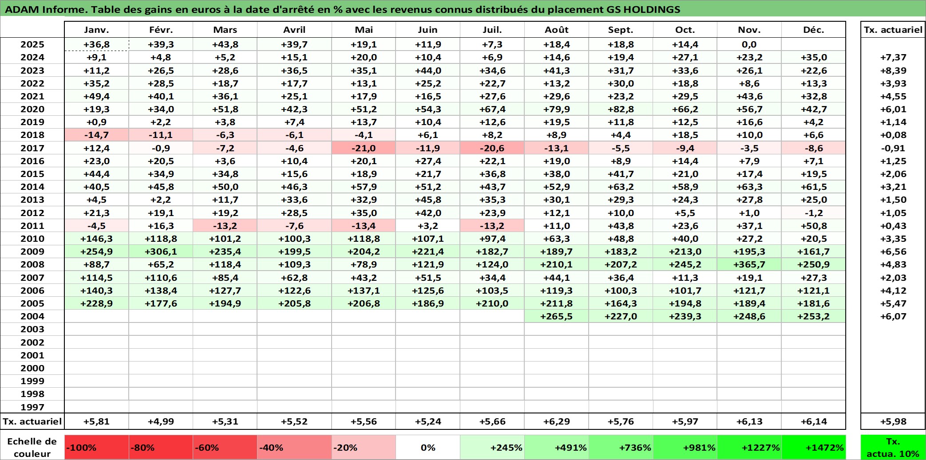Click the 2009 row label
Screen dimensions: 926x460
point(32,252)
